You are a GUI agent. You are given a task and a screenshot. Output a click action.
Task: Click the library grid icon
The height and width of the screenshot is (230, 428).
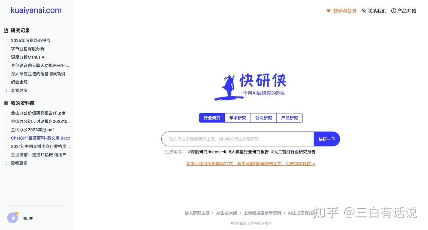6,103
